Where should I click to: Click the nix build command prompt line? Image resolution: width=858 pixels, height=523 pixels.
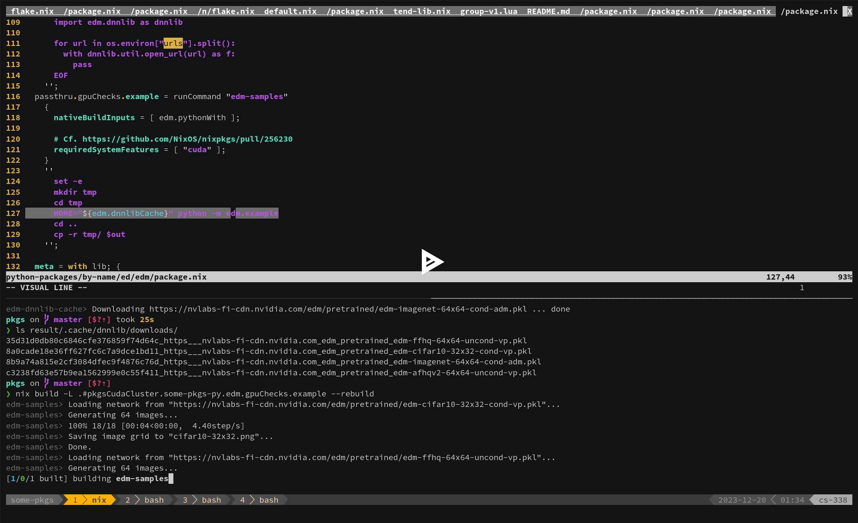tap(195, 394)
